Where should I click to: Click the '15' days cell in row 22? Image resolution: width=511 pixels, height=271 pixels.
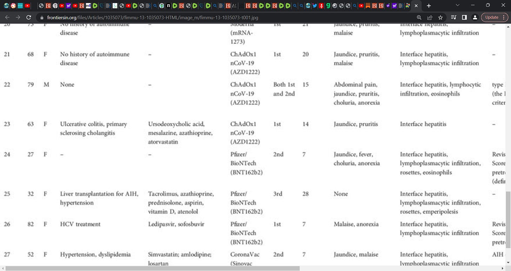click(x=305, y=85)
